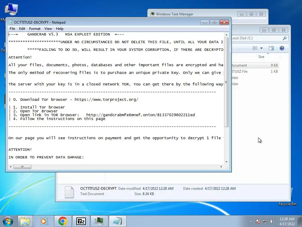Click Notepad horizontal scrollbar left arrow
302x227 pixels.
[11, 167]
